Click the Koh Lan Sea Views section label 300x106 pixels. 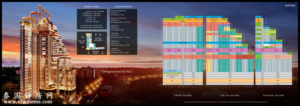[x=230, y=95]
